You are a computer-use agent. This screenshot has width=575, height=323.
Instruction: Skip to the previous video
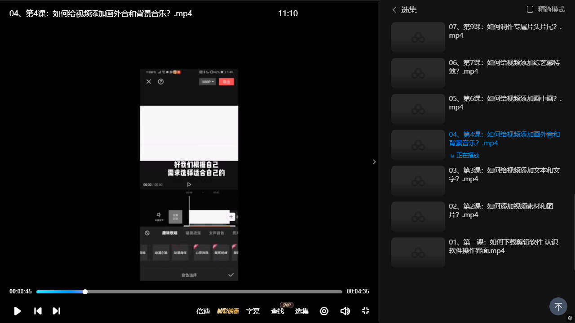click(38, 311)
